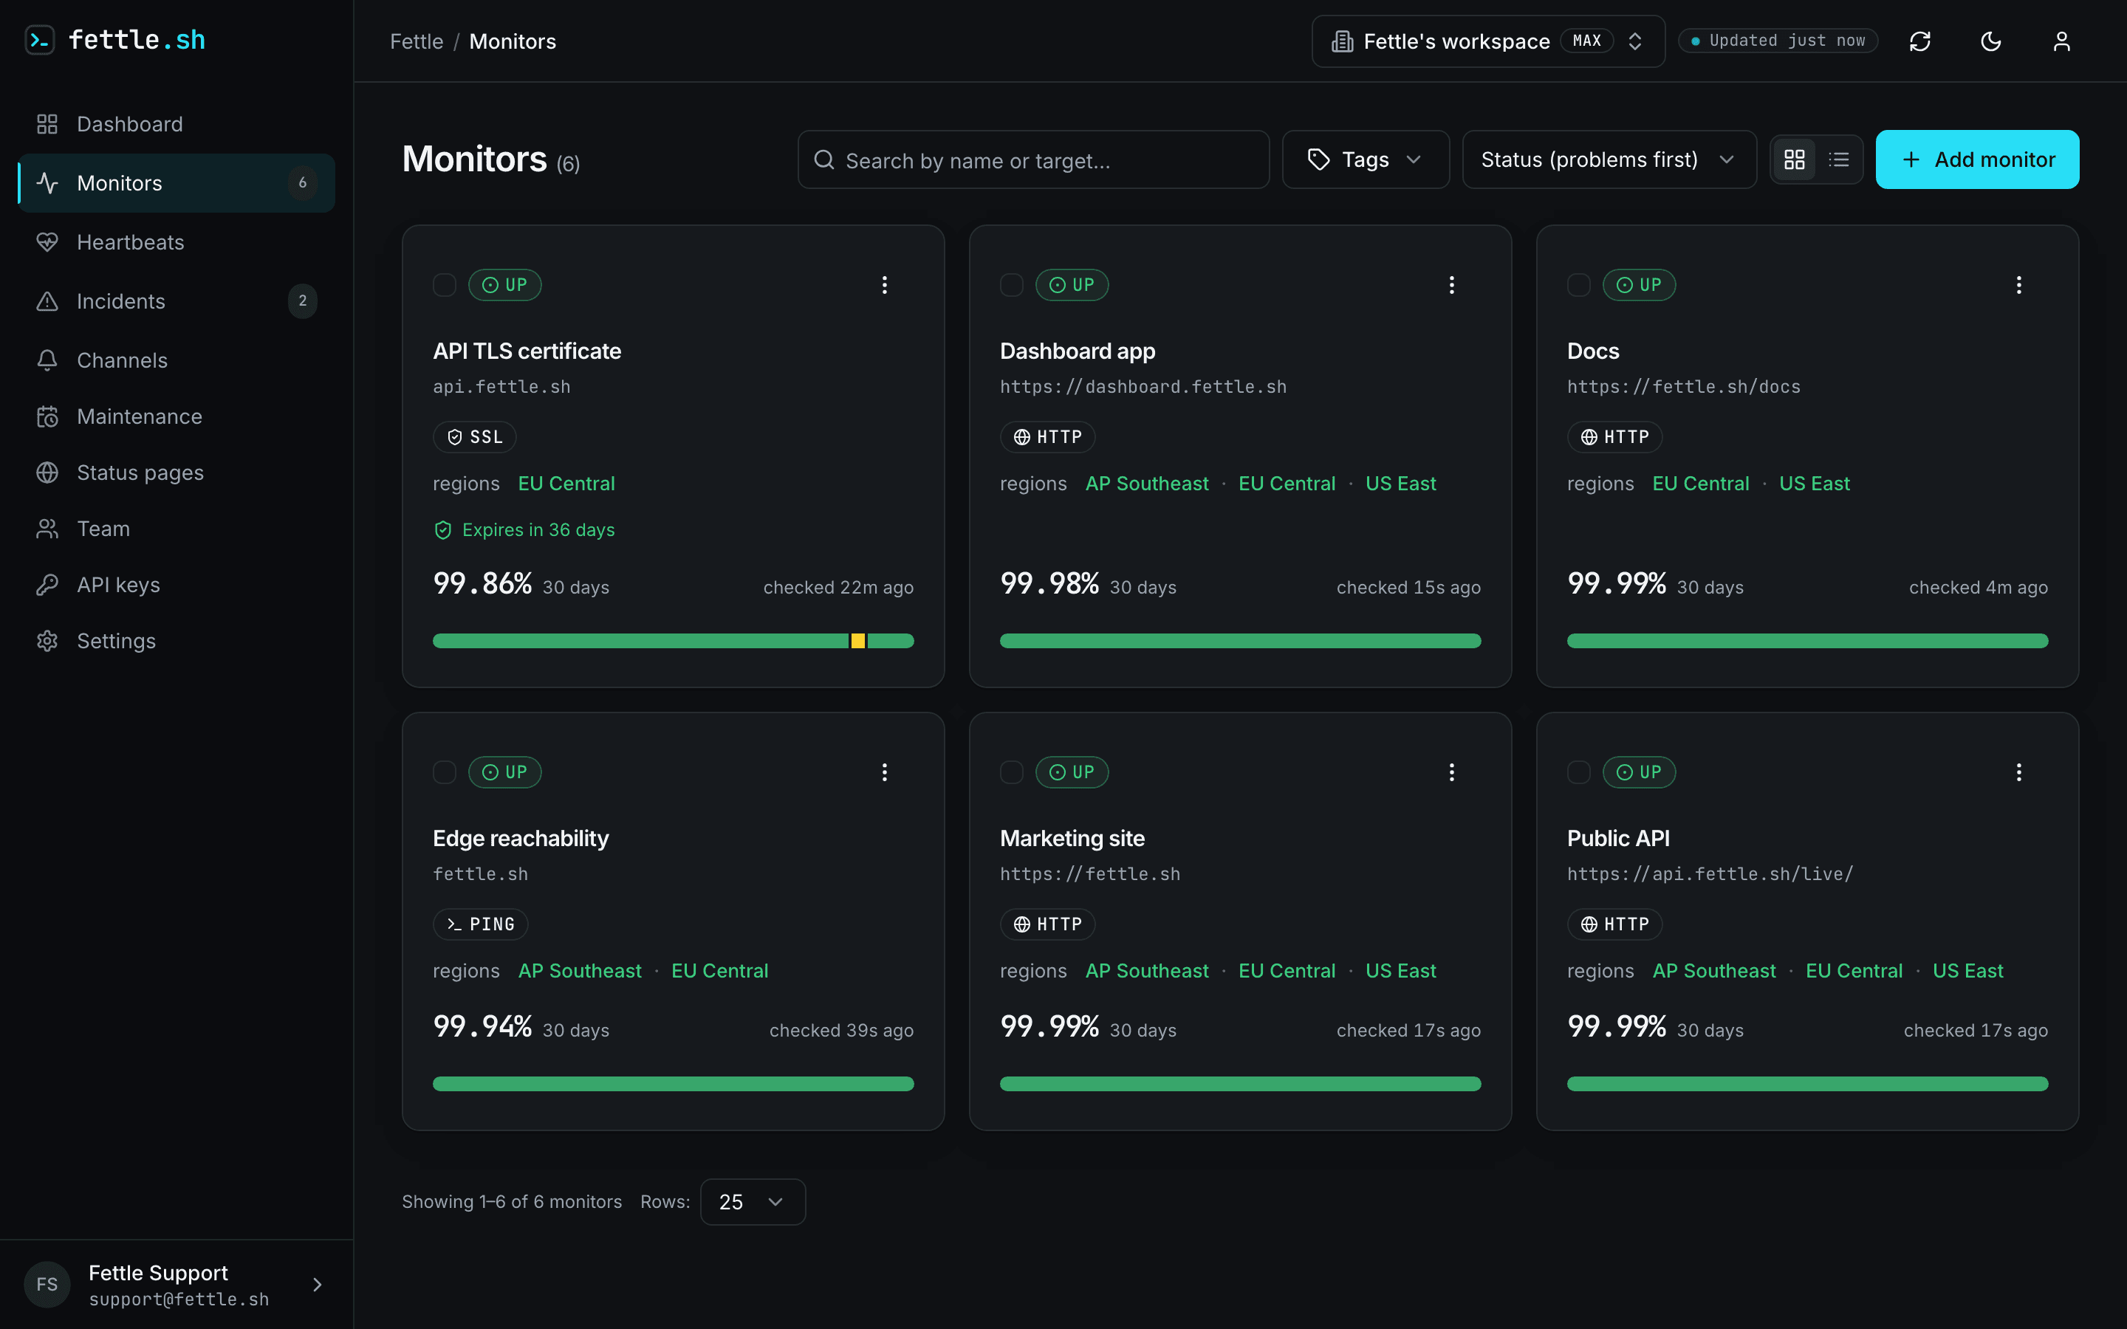Open the Rows per page dropdown
Image resolution: width=2127 pixels, height=1329 pixels.
[x=753, y=1201]
